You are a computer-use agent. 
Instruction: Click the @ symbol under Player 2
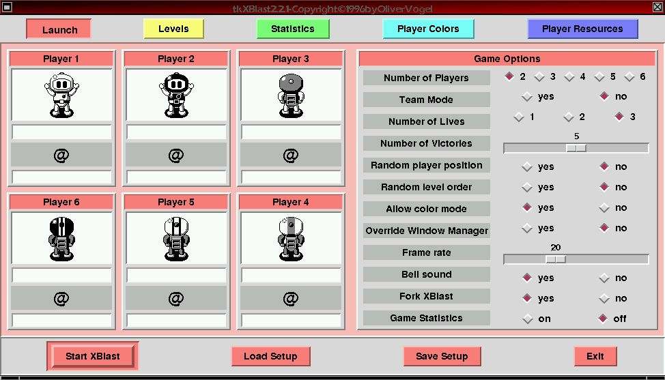(x=176, y=156)
